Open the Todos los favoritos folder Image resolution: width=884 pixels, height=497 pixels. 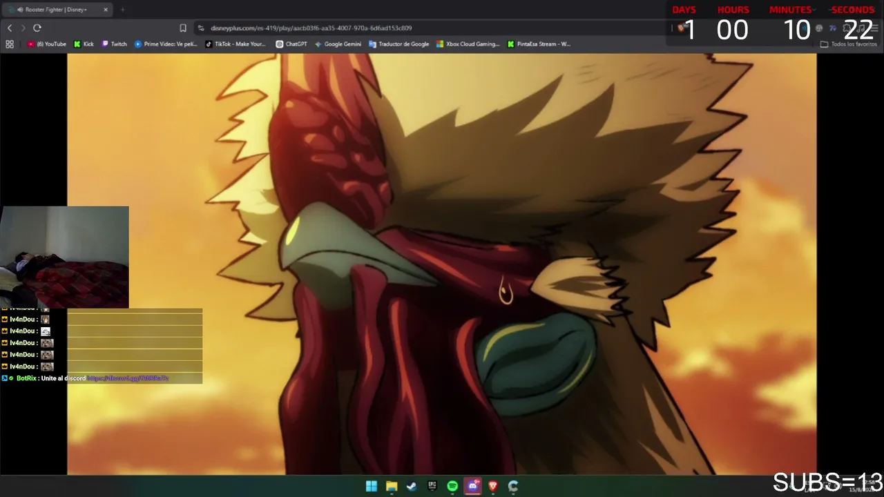(849, 44)
